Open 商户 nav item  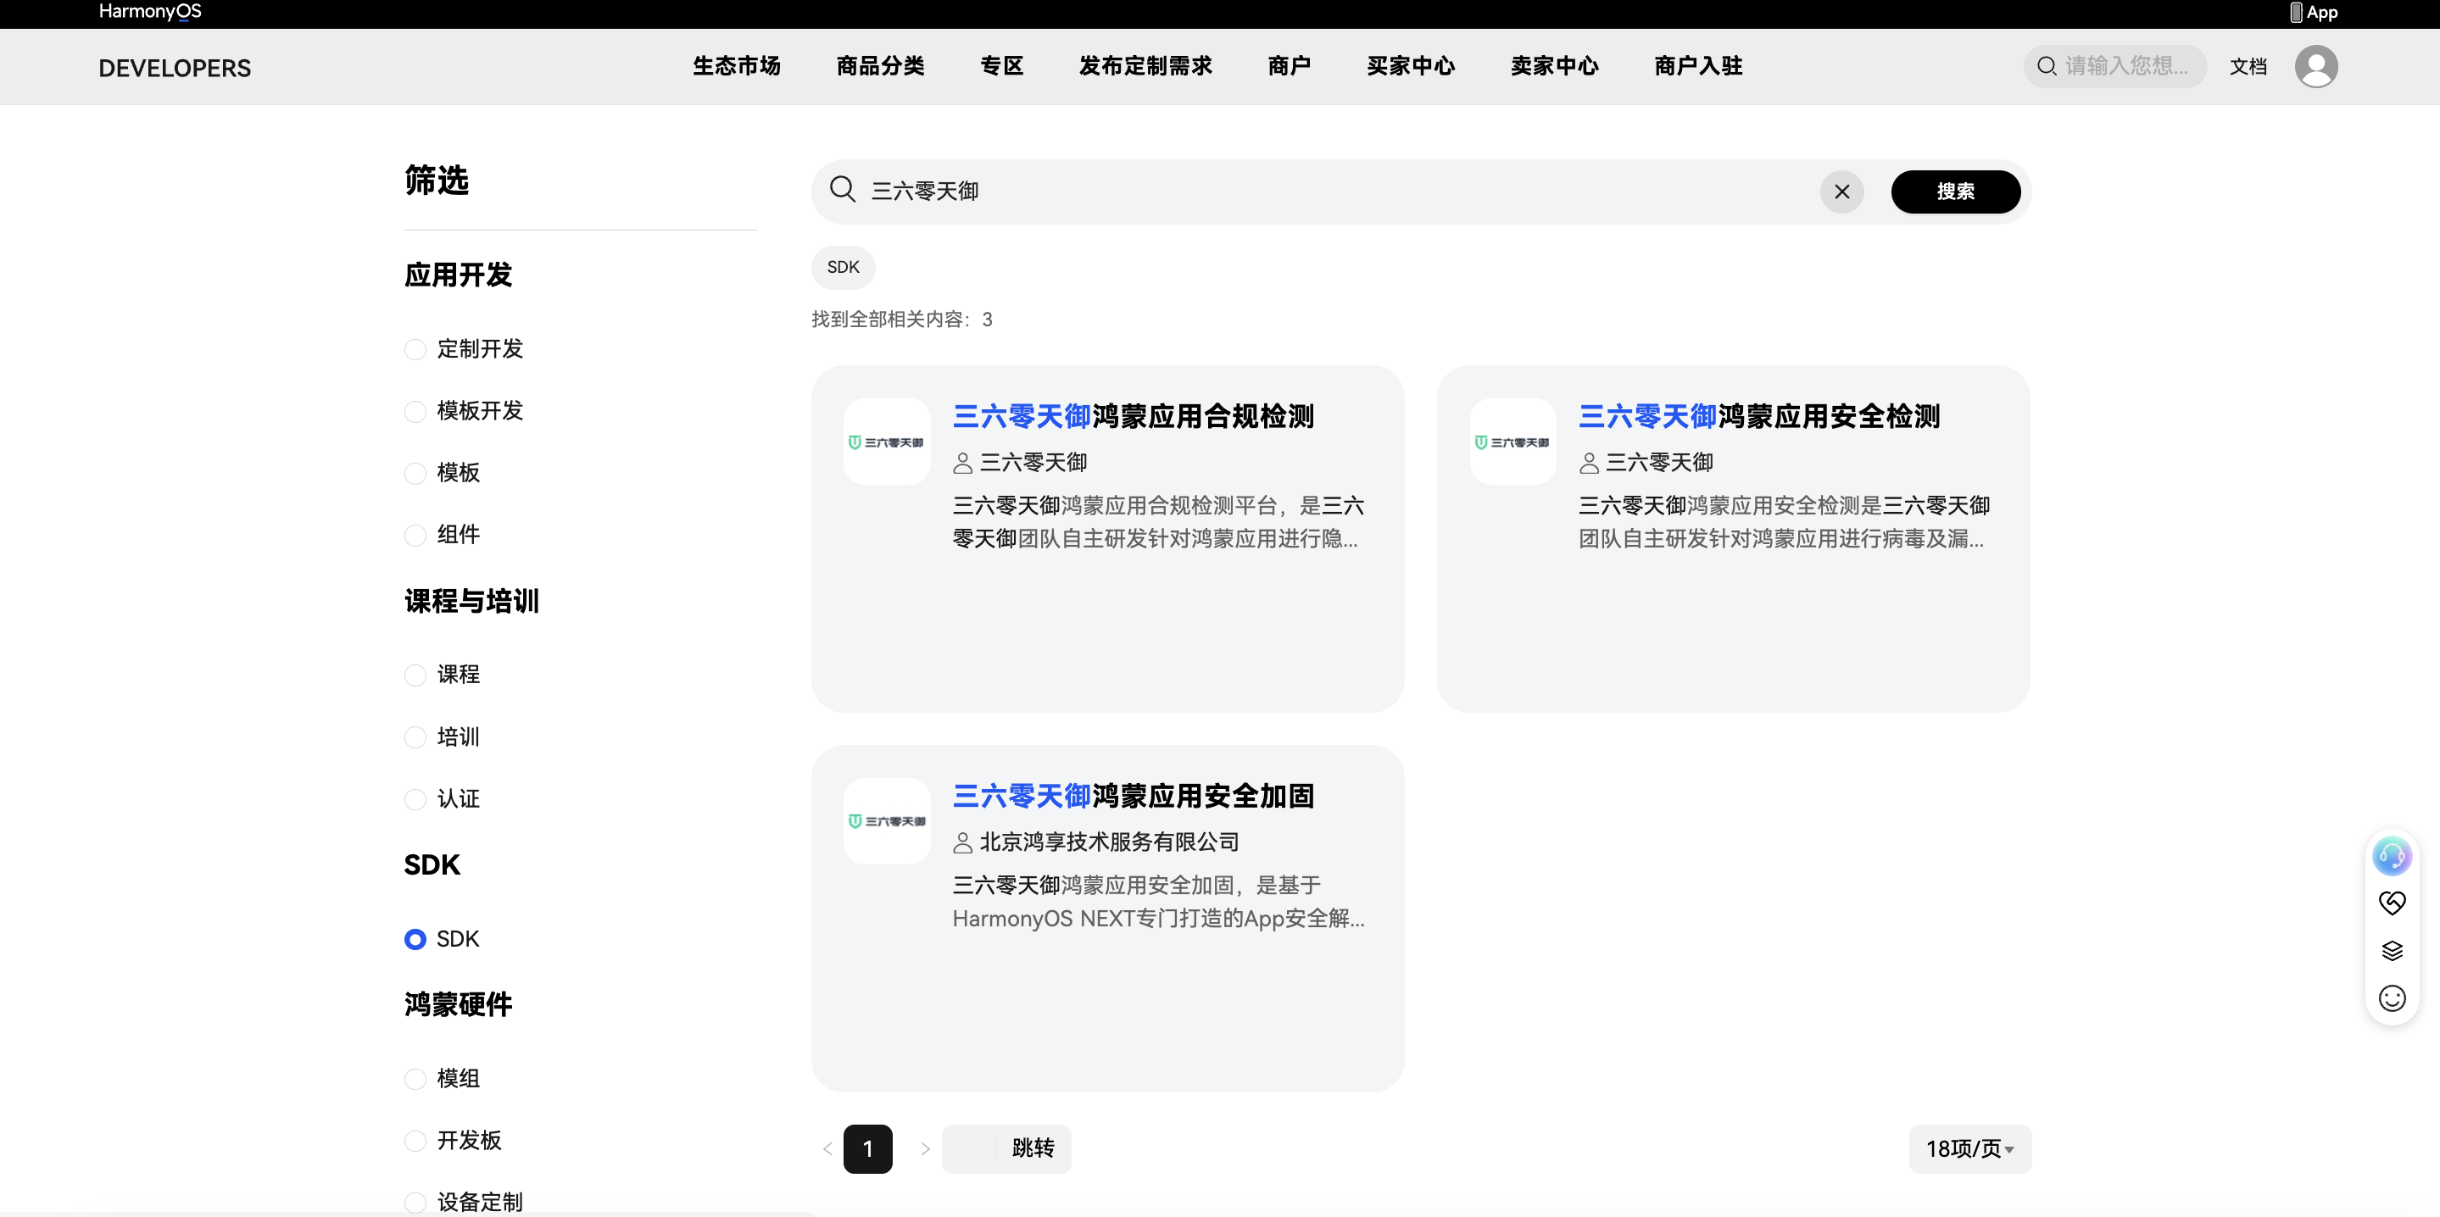click(1290, 65)
